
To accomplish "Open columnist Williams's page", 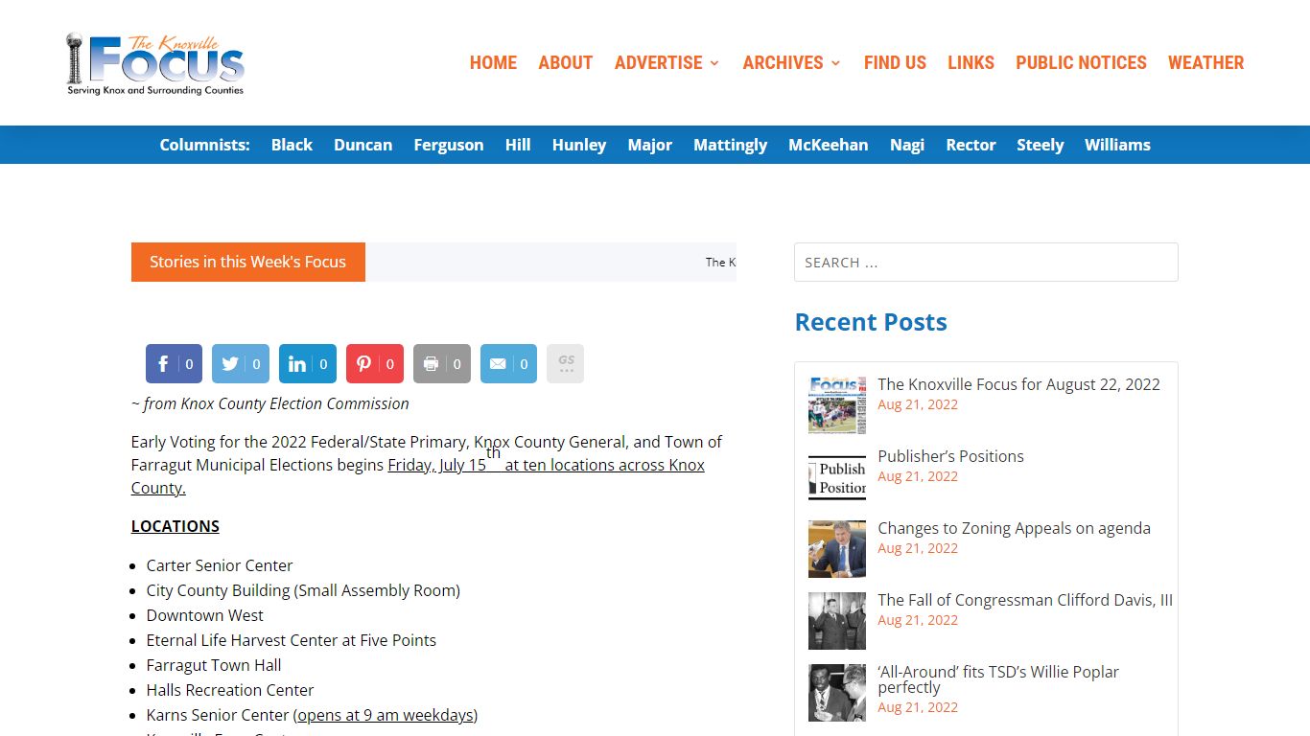I will (x=1117, y=145).
